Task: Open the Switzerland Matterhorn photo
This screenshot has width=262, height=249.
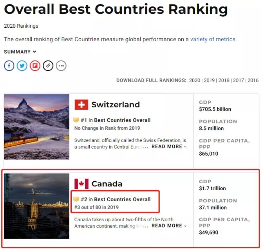Action: point(37,127)
